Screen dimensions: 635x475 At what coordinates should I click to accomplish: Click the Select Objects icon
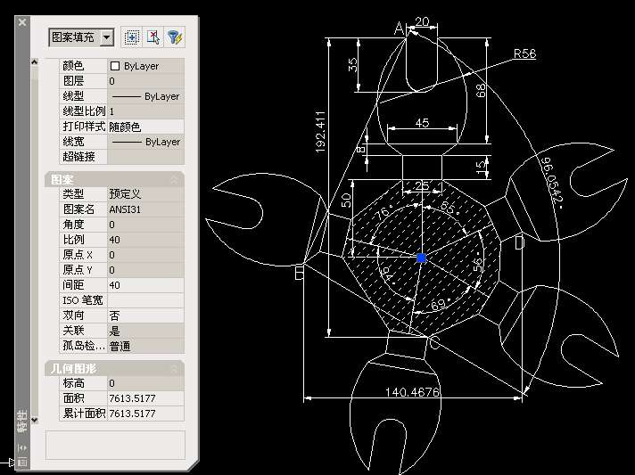(x=153, y=37)
